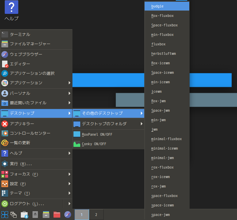Select minimal-jwm desktop entry

(167, 158)
